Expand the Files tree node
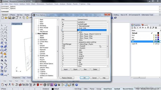Image resolution: width=161 pixels, height=90 pixels. point(38,43)
